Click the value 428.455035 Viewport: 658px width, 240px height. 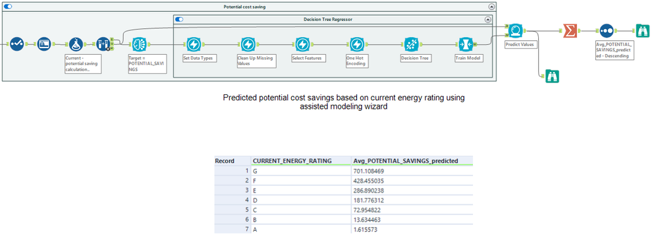tap(369, 181)
